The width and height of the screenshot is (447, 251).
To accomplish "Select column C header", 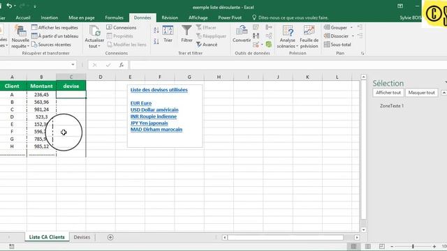I will 71,77.
